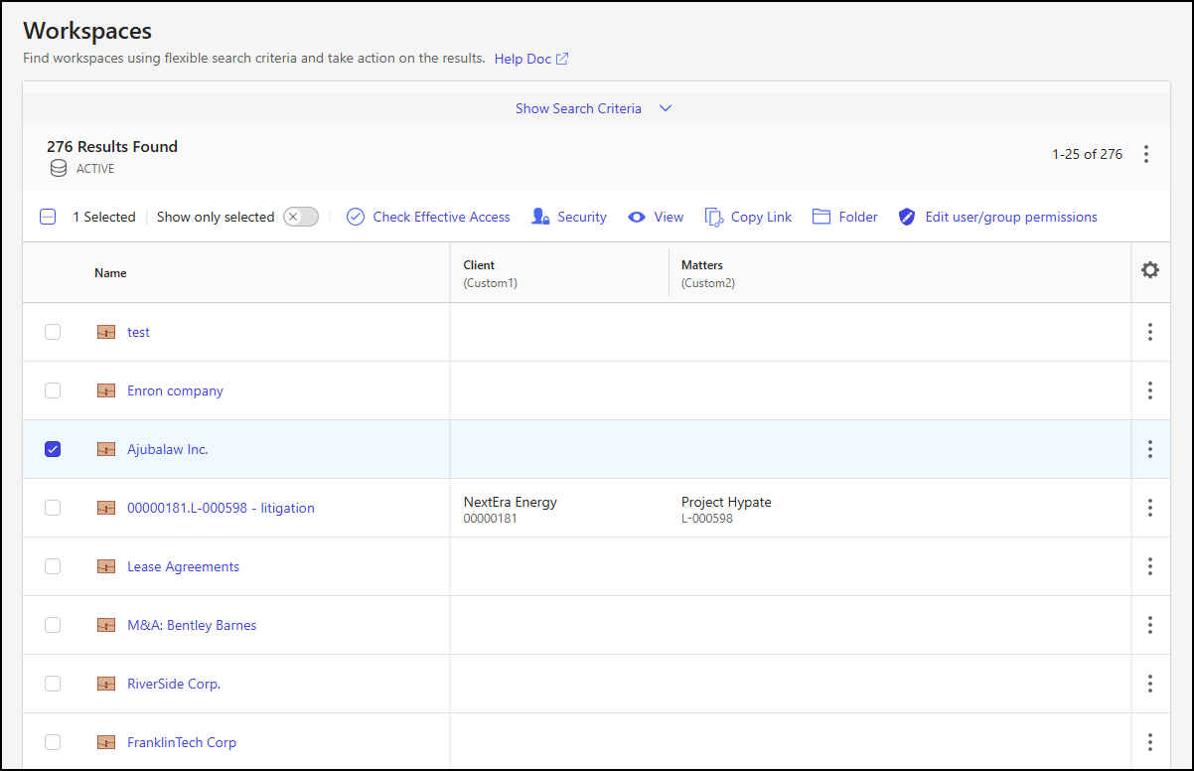Open the column settings gear icon
This screenshot has height=771, width=1194.
coord(1149,269)
